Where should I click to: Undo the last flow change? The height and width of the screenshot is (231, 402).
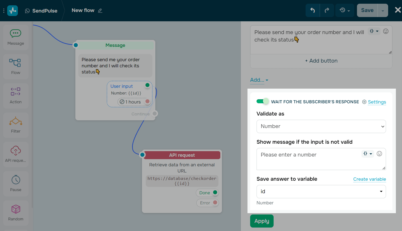tap(312, 10)
